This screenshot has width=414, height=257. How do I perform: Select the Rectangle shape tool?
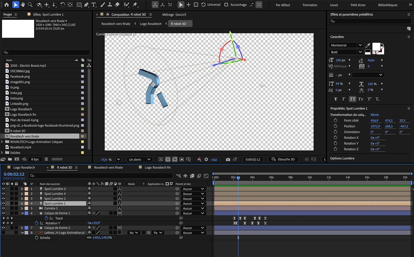click(79, 5)
